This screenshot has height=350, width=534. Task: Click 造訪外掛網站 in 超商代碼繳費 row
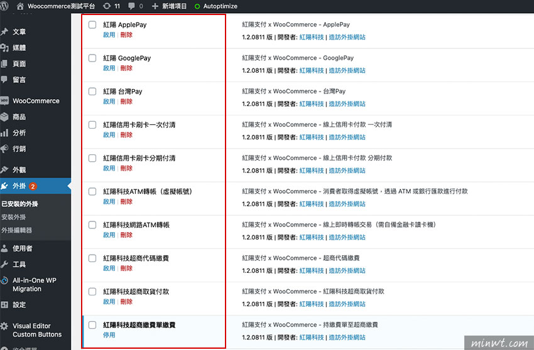point(347,270)
